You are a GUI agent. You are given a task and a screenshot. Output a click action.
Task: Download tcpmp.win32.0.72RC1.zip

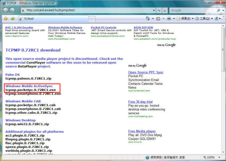pos(27,124)
